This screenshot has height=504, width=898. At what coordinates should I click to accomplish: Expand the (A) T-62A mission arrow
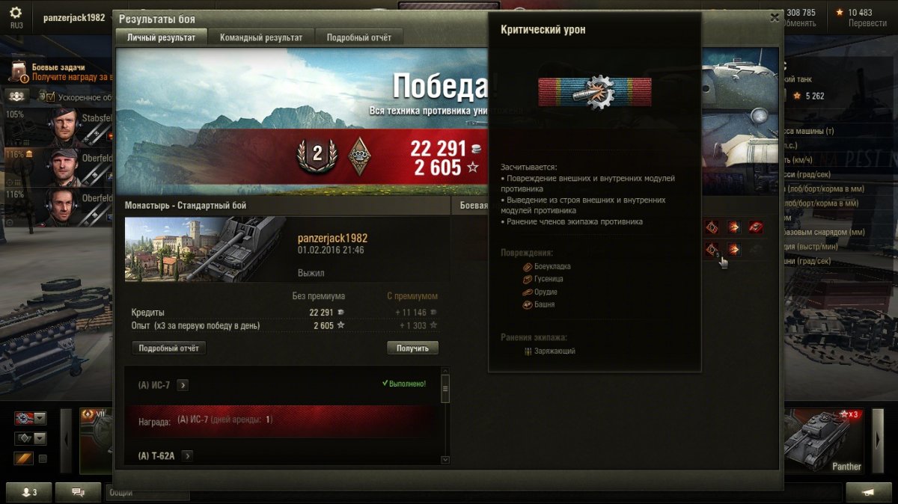coord(187,455)
